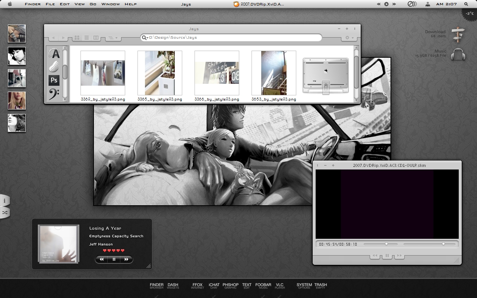Fast-forward in the video player window
The height and width of the screenshot is (298, 477).
coord(399,256)
